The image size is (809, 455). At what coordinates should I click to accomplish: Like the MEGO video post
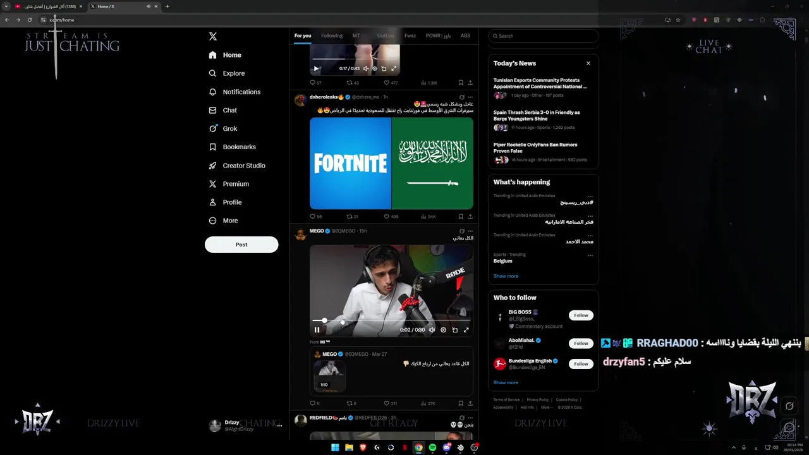click(x=390, y=403)
